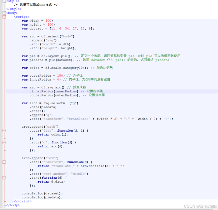Viewport: 218px width, 210px height.
Task: Click the "var outerRadius = 150;" statement
Action: tap(43, 76)
